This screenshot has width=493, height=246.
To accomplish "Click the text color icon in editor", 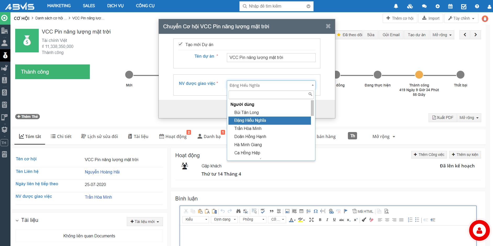I will (291, 220).
